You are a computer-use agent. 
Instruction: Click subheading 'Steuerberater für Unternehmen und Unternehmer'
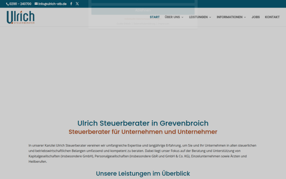tap(143, 132)
